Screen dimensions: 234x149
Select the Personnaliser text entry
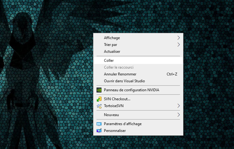115,131
